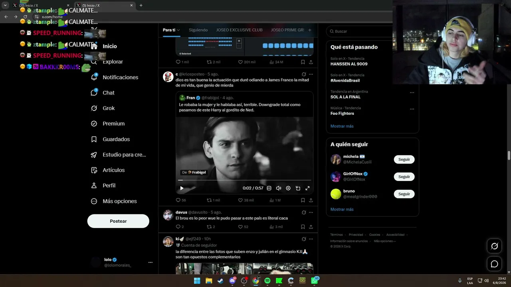
Task: Reply to davus's post
Action: click(x=180, y=227)
